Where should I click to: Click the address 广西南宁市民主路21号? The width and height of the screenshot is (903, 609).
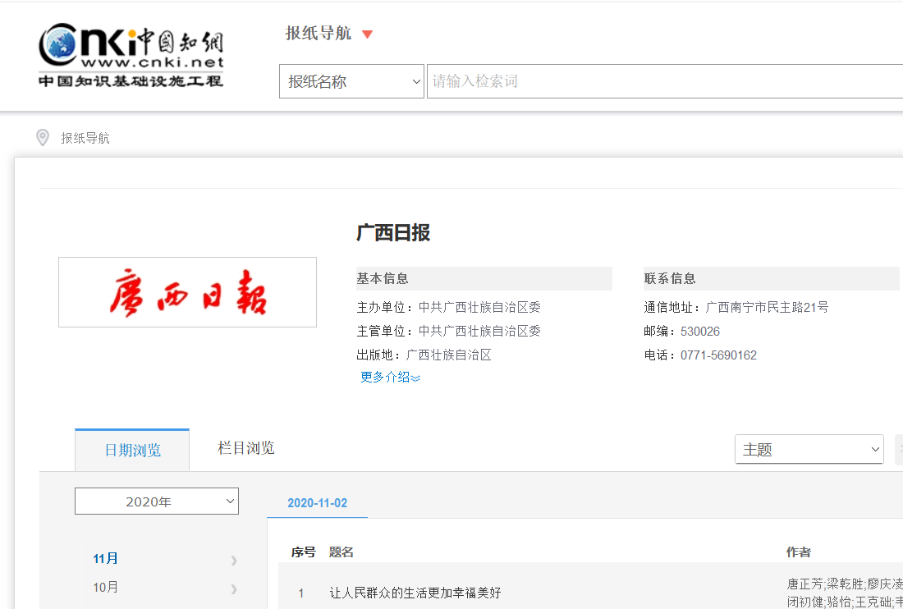click(767, 308)
